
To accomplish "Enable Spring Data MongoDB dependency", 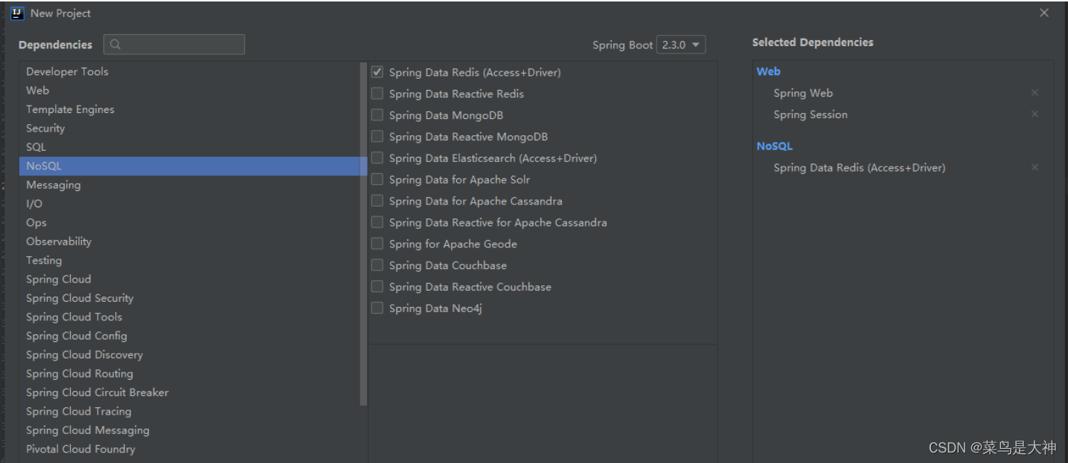I will [377, 115].
